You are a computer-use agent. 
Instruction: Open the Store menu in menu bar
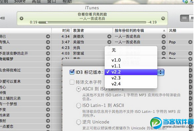tap(20, 1)
